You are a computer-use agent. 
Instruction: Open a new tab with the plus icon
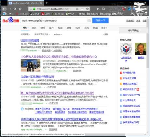pos(47,3)
